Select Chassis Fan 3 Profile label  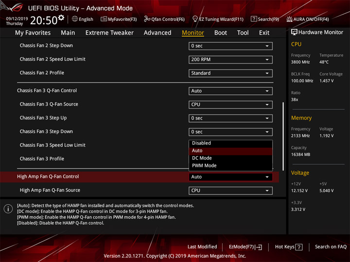(x=42, y=159)
